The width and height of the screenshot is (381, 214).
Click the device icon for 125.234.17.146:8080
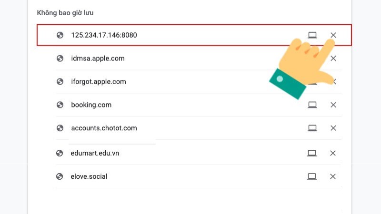point(312,35)
